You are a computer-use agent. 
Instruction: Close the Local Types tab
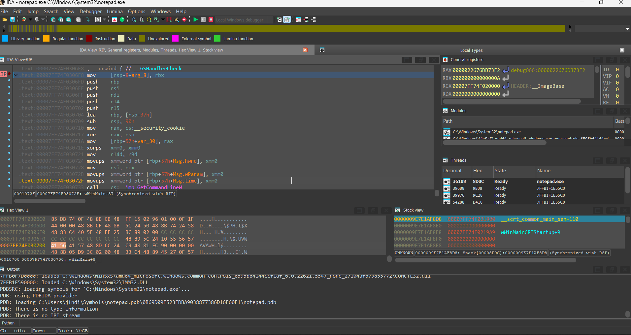click(622, 50)
